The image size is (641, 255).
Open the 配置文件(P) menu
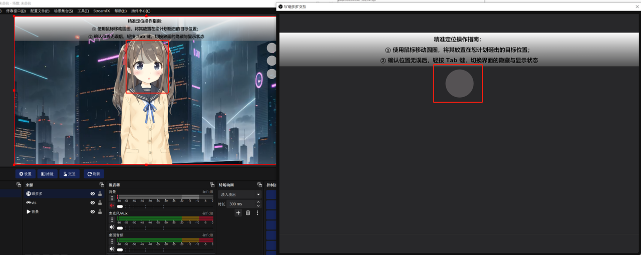point(40,11)
